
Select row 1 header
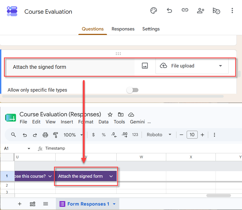7,176
